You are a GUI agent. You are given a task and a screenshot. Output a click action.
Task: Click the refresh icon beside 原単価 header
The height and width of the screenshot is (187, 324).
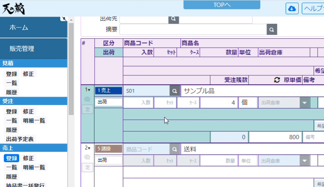(x=277, y=80)
